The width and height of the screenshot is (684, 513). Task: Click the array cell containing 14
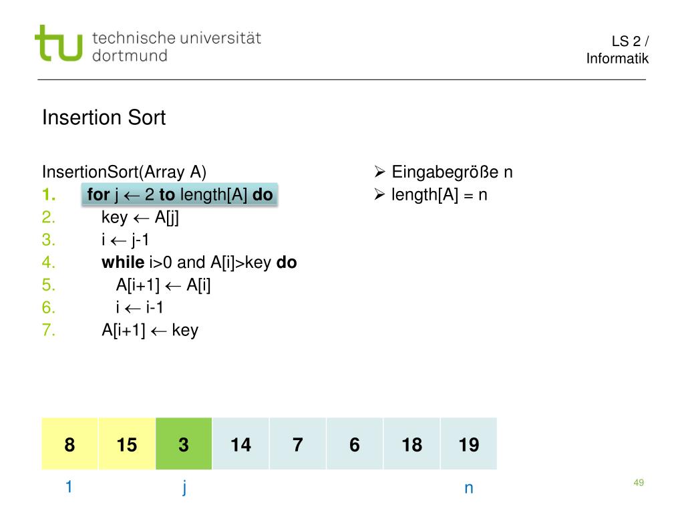click(240, 444)
